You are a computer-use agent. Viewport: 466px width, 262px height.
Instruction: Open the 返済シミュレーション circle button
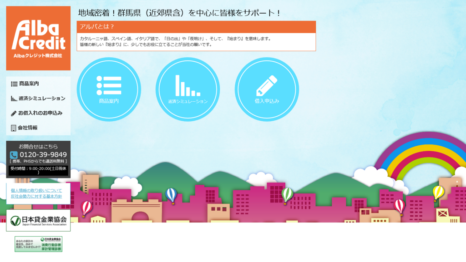(x=188, y=89)
